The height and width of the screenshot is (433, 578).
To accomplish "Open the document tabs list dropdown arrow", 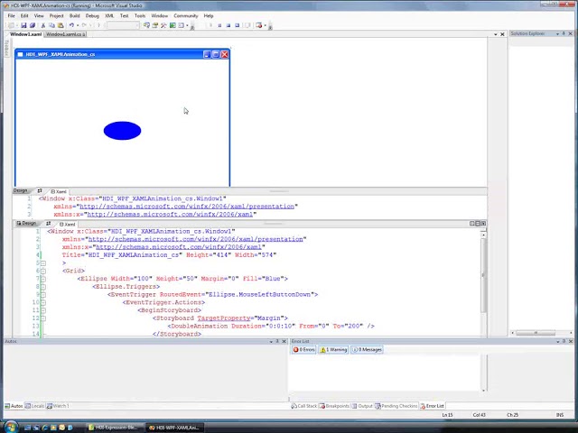I will [496, 34].
